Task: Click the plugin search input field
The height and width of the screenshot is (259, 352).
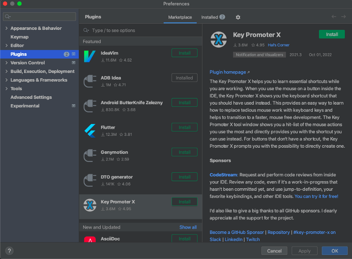Action: coord(132,30)
